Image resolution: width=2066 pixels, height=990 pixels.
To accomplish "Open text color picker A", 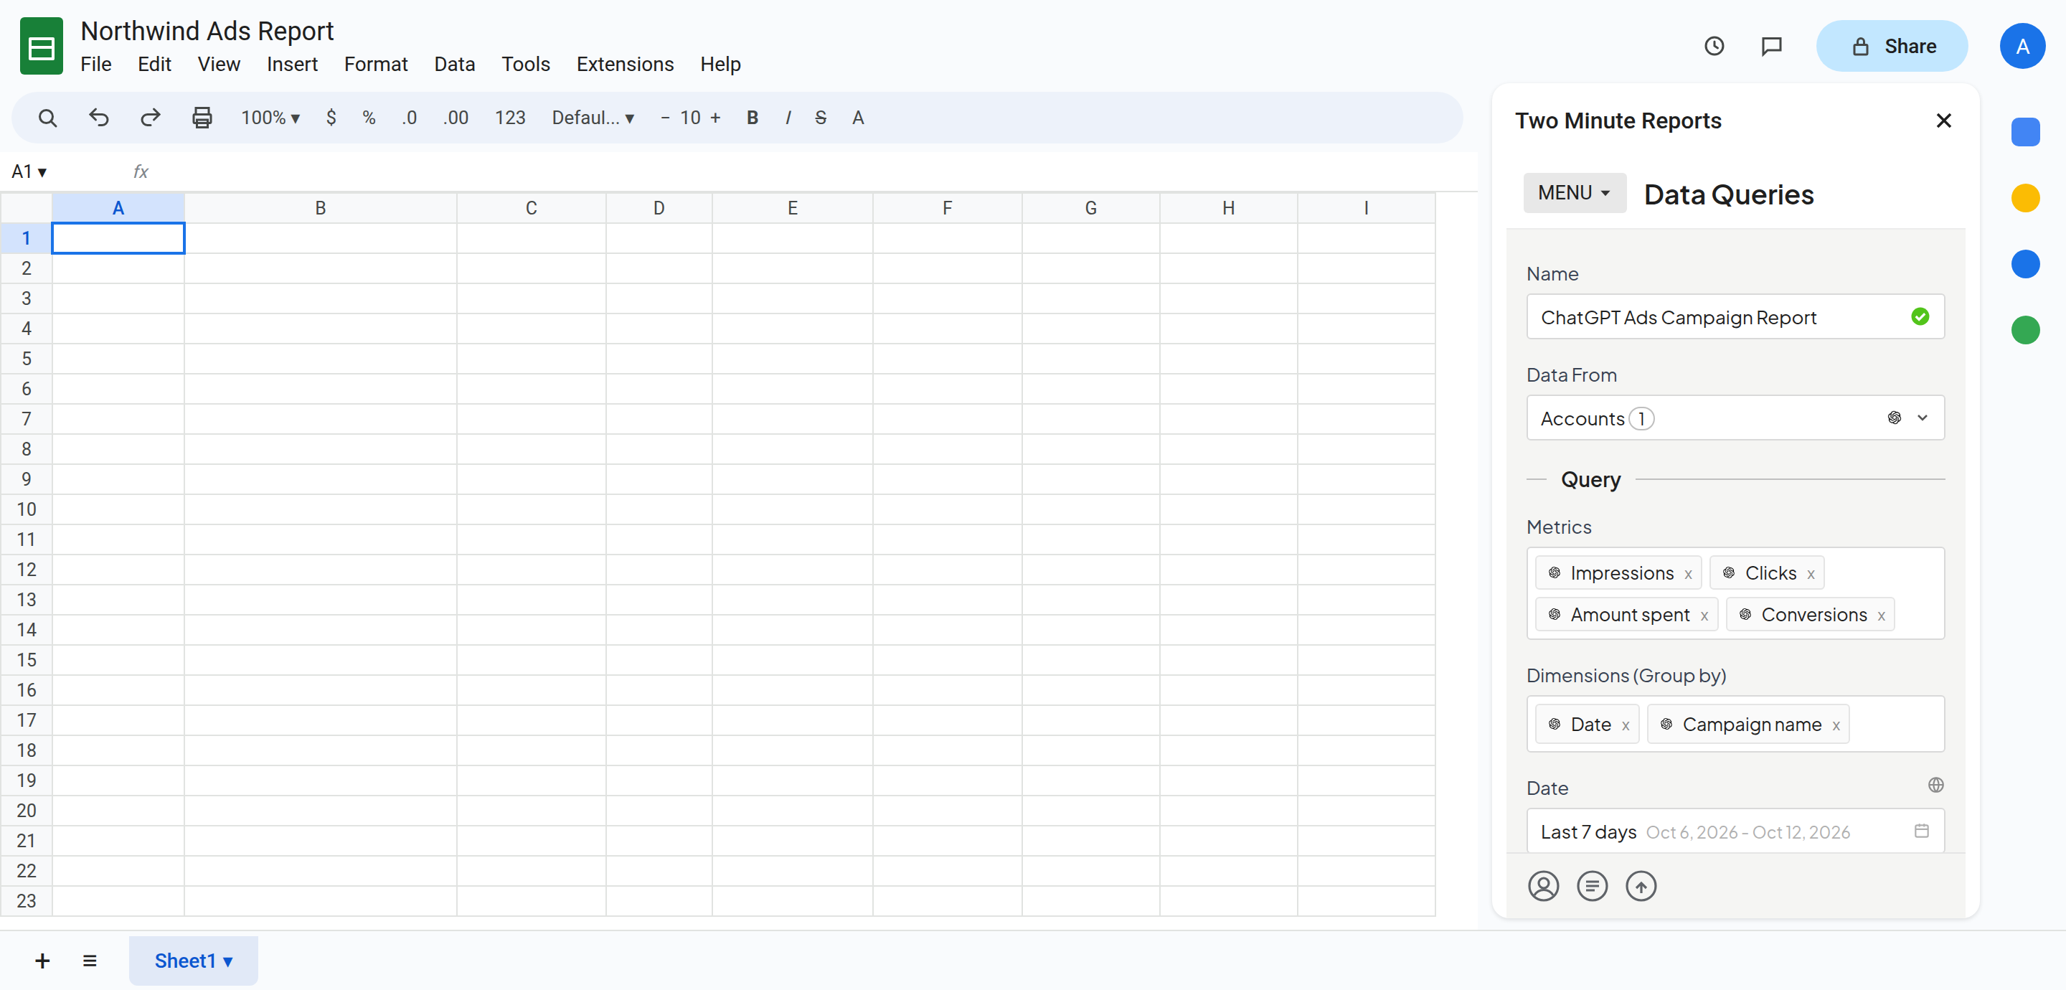I will [858, 118].
